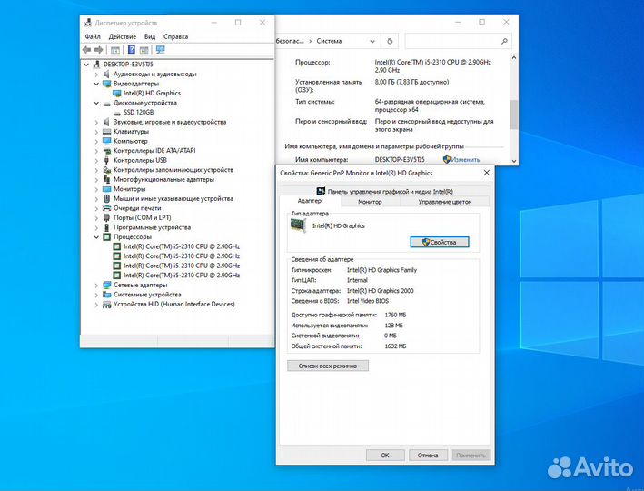Click the adapter card icon beside Intel(R) HD Graphics
The image size is (644, 491).
point(298,225)
